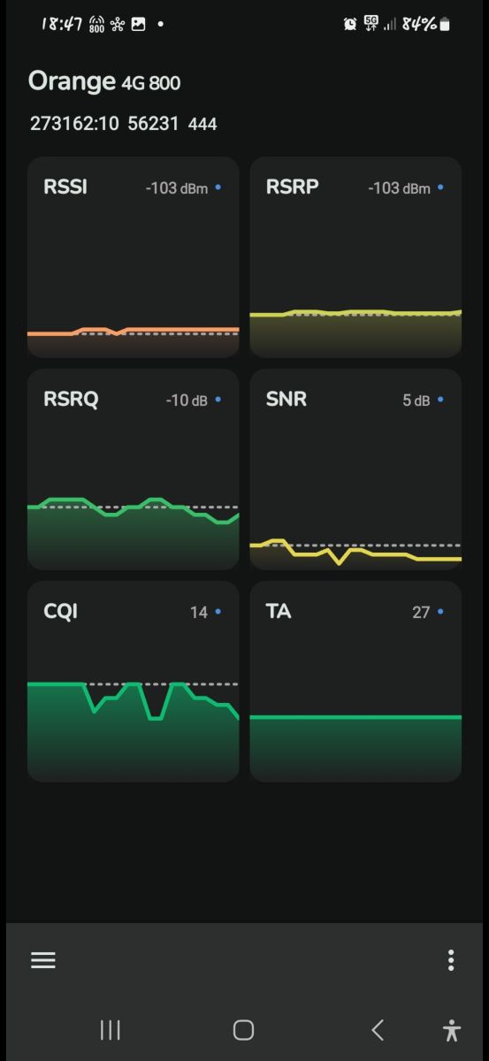The width and height of the screenshot is (489, 1061).
Task: Tap the accessibility figure icon
Action: 452,1029
